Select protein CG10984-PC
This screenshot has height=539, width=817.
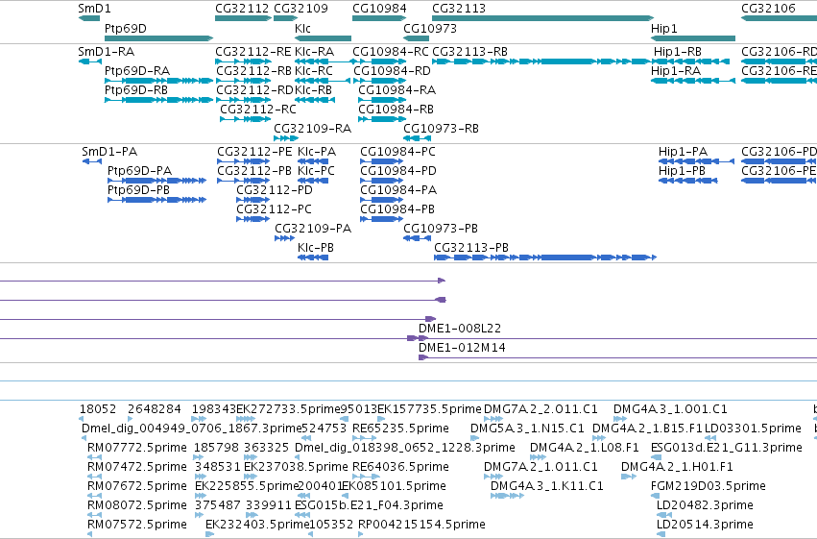tap(381, 161)
